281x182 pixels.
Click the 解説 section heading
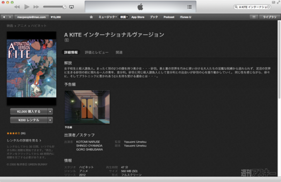[68, 63]
